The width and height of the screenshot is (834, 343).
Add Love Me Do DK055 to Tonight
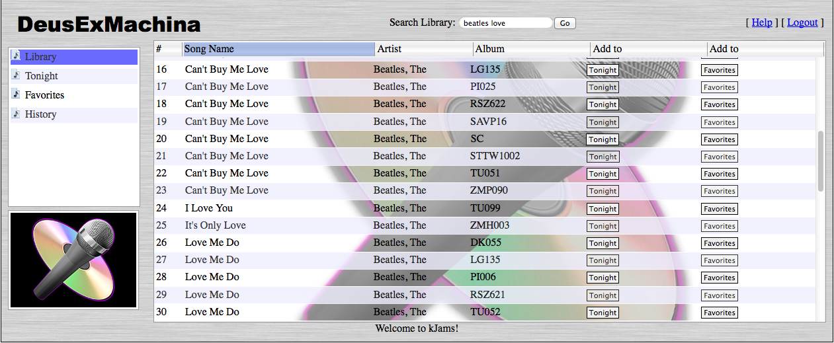point(603,243)
